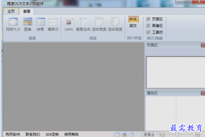Click the zoom in plus button
The height and width of the screenshot is (137, 205).
pos(198,134)
